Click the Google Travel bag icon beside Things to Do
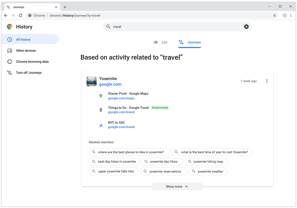 (x=101, y=110)
